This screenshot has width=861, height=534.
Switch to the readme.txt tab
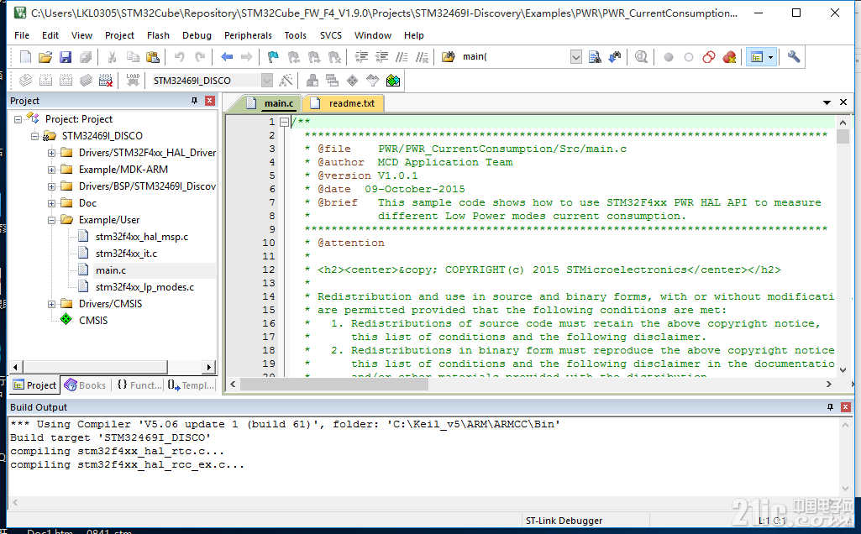pyautogui.click(x=344, y=103)
